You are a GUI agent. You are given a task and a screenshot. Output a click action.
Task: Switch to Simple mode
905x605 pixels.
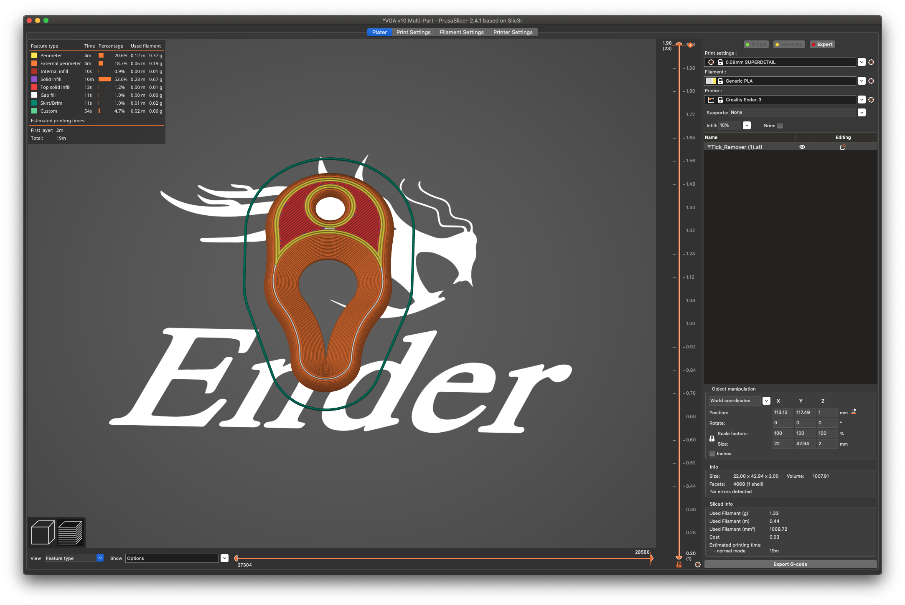(756, 44)
